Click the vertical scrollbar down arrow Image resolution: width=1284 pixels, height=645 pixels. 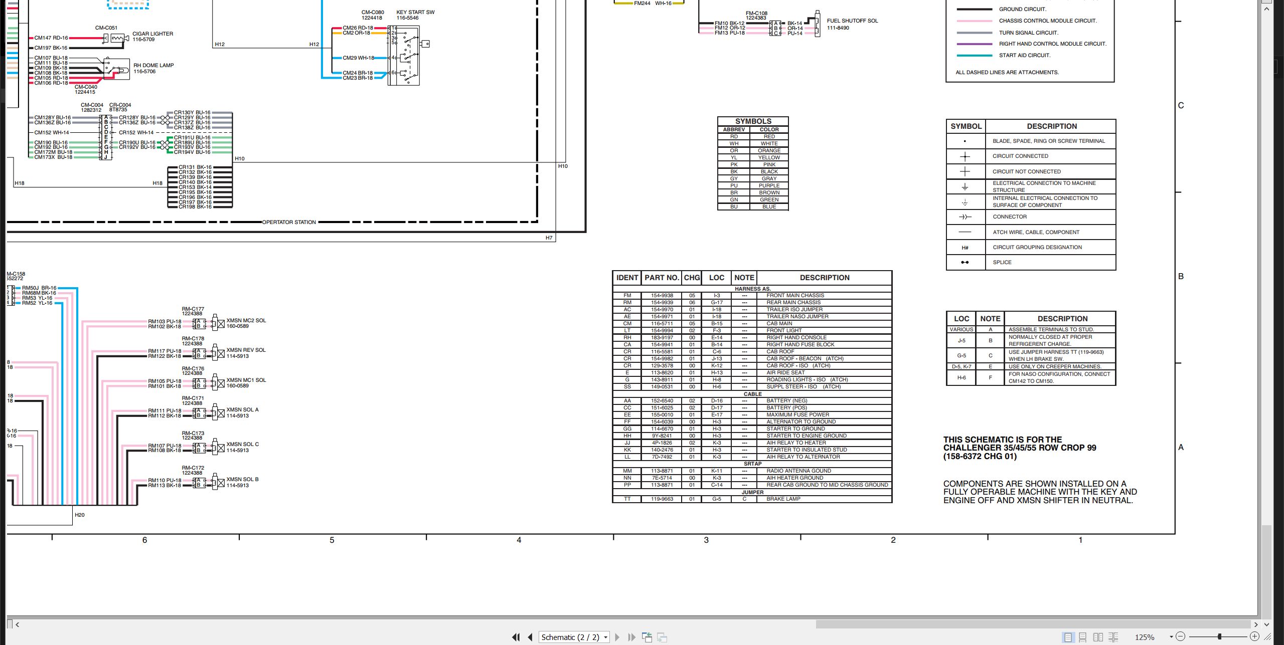click(1267, 624)
